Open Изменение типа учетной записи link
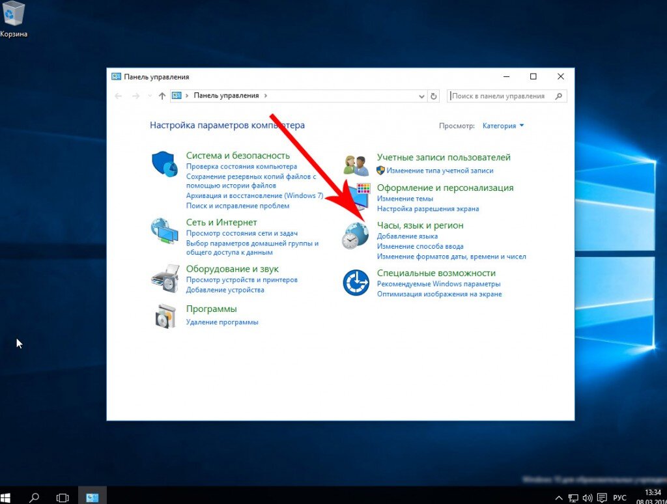 (440, 171)
